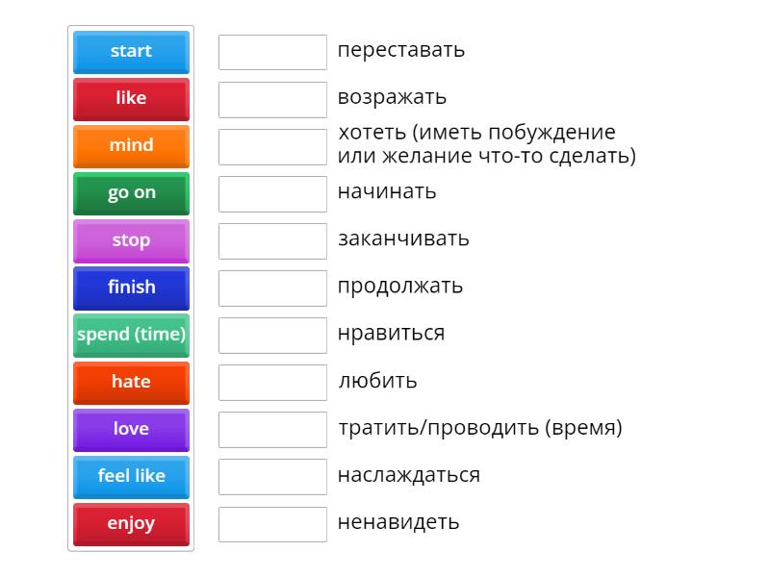Select the 'hate' word tile
Viewport: 770px width, 577px height.
click(131, 382)
